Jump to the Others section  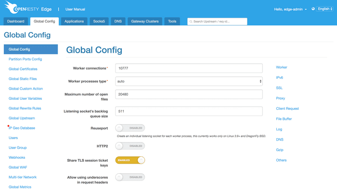tap(281, 160)
